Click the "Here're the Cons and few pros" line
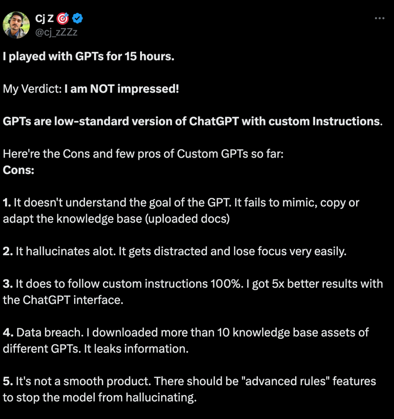 pos(143,154)
